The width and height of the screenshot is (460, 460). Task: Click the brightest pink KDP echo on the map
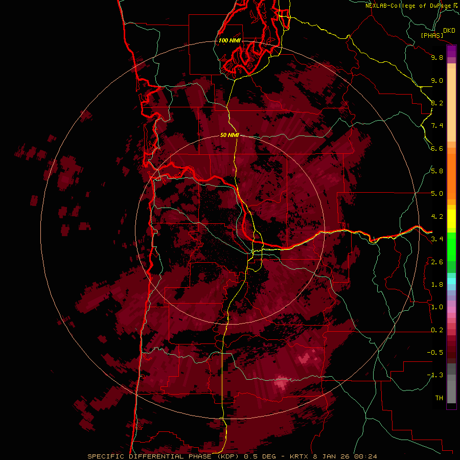(x=281, y=382)
